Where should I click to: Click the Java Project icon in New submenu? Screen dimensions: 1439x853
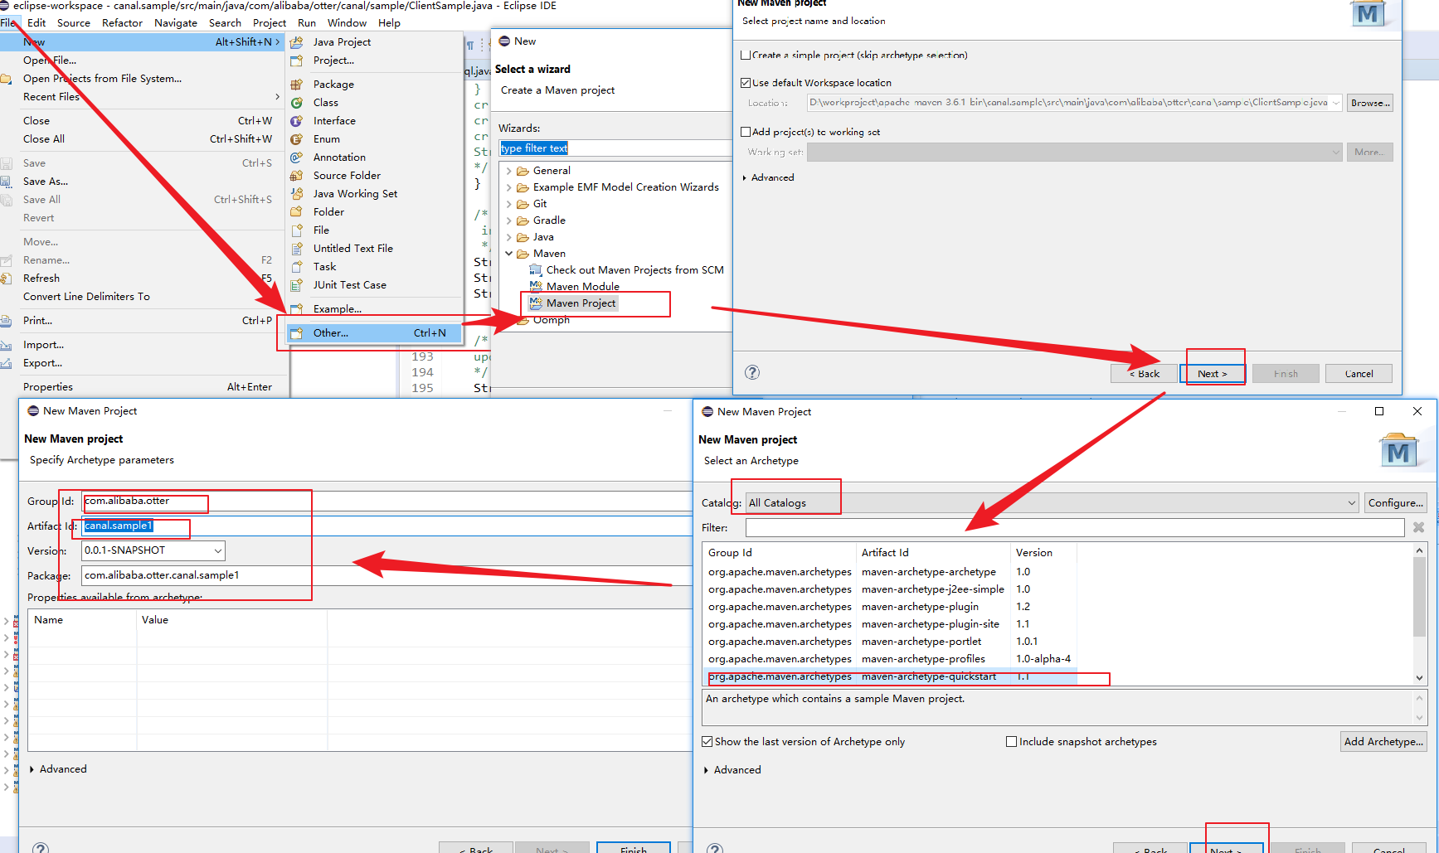tap(297, 41)
